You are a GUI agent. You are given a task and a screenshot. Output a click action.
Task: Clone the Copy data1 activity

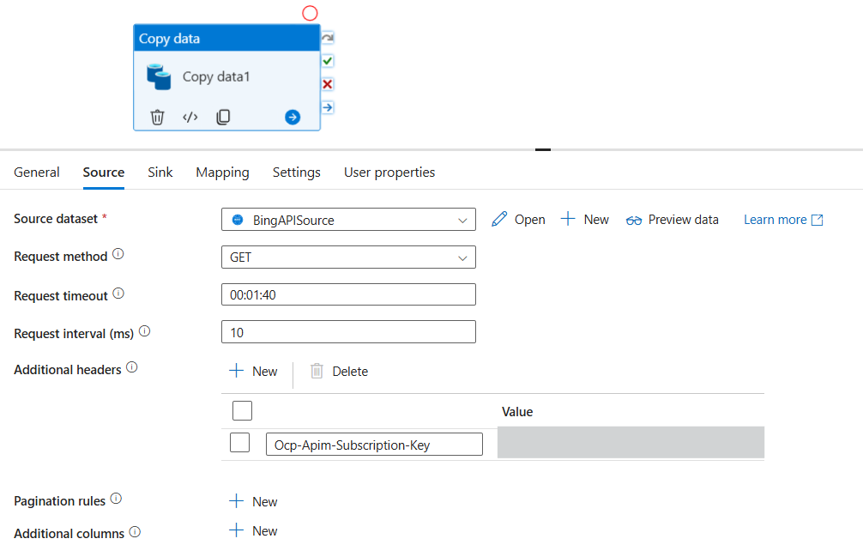(x=223, y=118)
